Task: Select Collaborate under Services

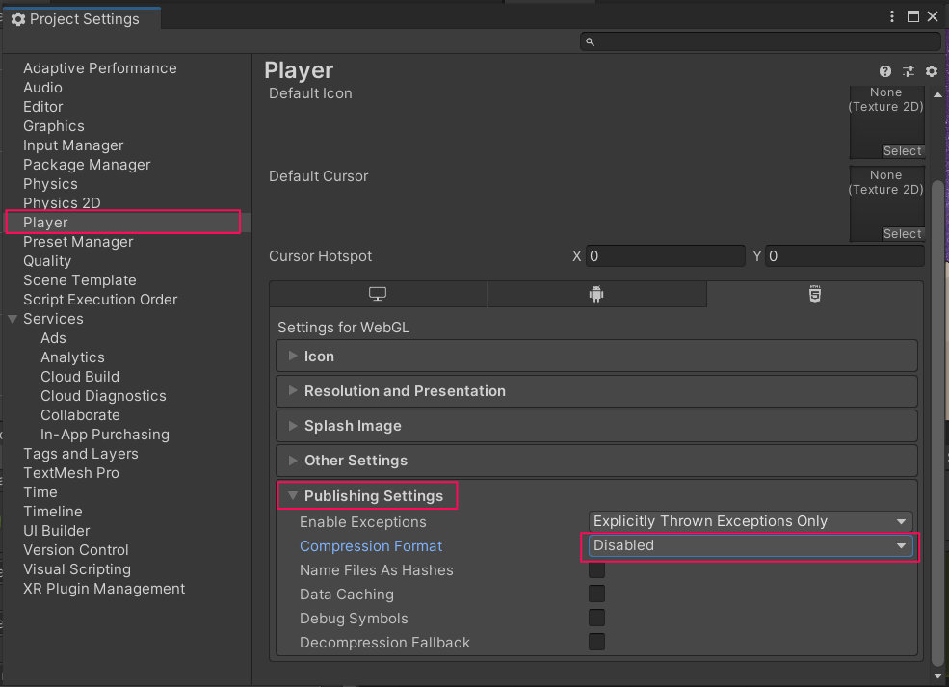Action: point(81,415)
